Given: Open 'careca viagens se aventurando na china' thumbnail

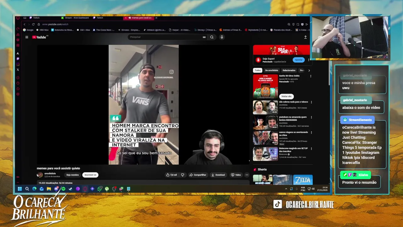Looking at the screenshot, I should point(265,138).
